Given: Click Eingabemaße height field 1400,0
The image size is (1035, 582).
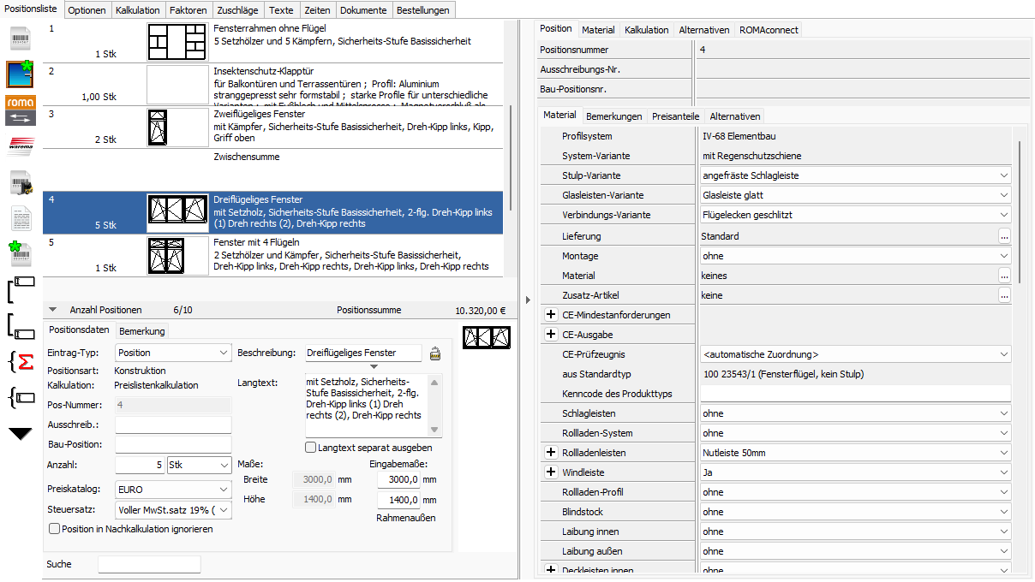Looking at the screenshot, I should [398, 500].
